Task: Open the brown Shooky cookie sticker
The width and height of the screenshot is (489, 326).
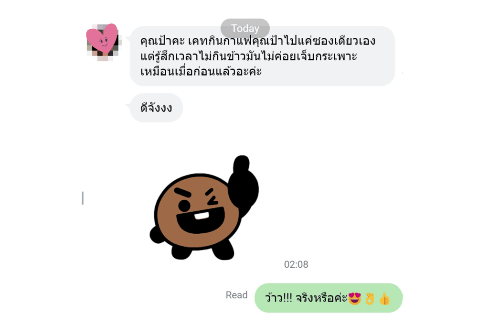Action: pyautogui.click(x=204, y=207)
